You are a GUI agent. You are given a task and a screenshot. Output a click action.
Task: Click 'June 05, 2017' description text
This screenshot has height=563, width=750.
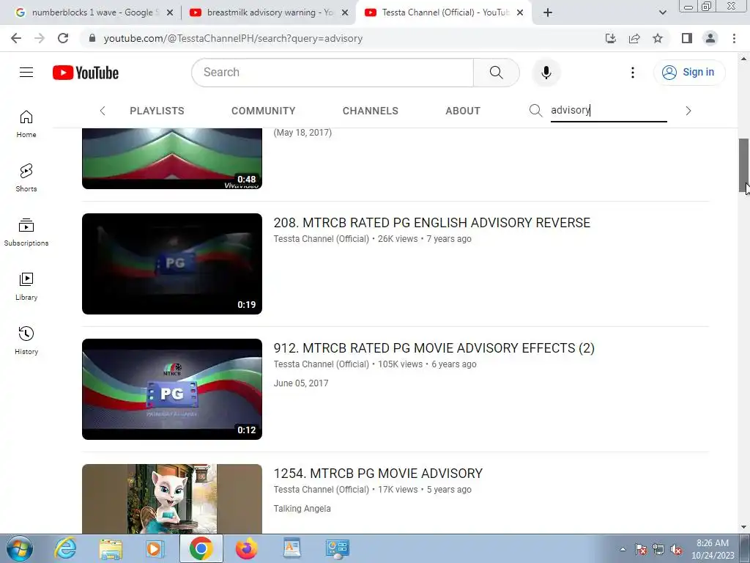click(301, 383)
